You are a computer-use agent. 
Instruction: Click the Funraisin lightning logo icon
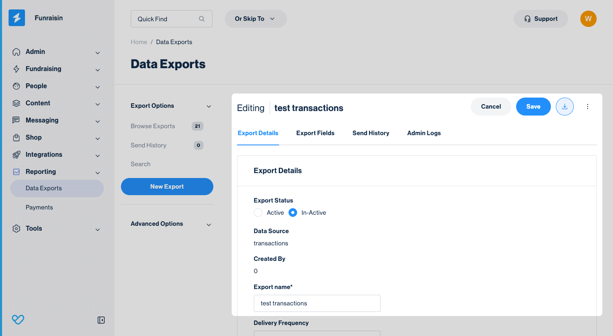pyautogui.click(x=17, y=18)
